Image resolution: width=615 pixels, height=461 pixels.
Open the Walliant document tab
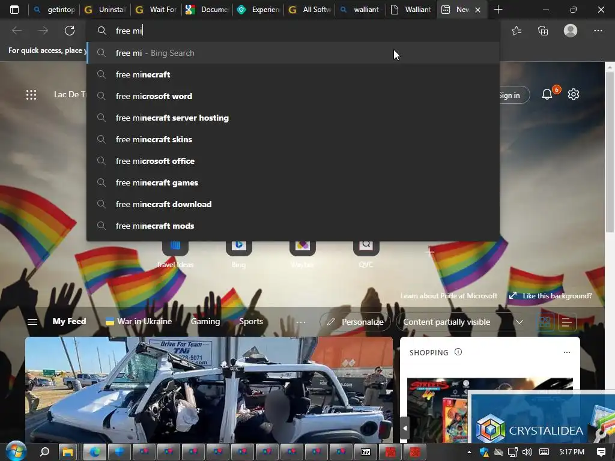[412, 10]
